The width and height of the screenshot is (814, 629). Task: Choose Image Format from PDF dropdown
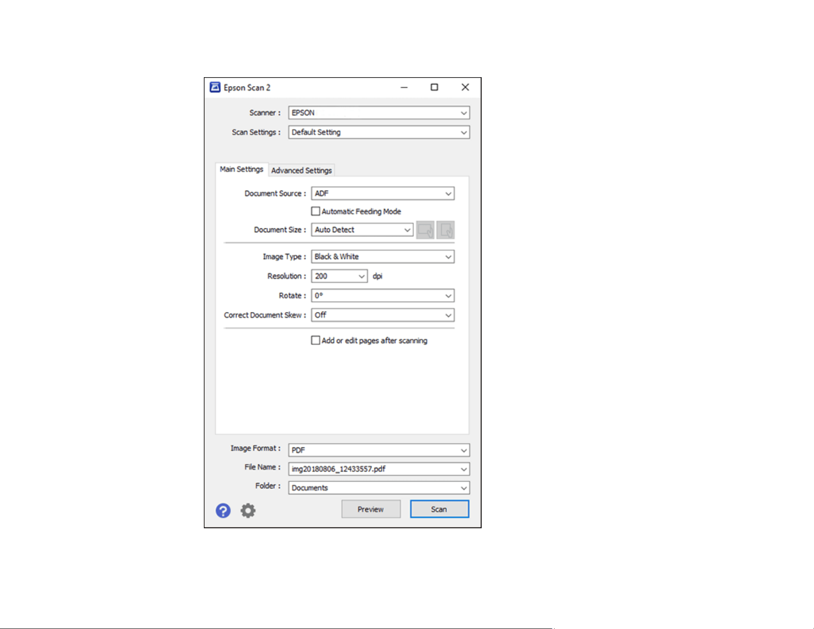click(379, 450)
